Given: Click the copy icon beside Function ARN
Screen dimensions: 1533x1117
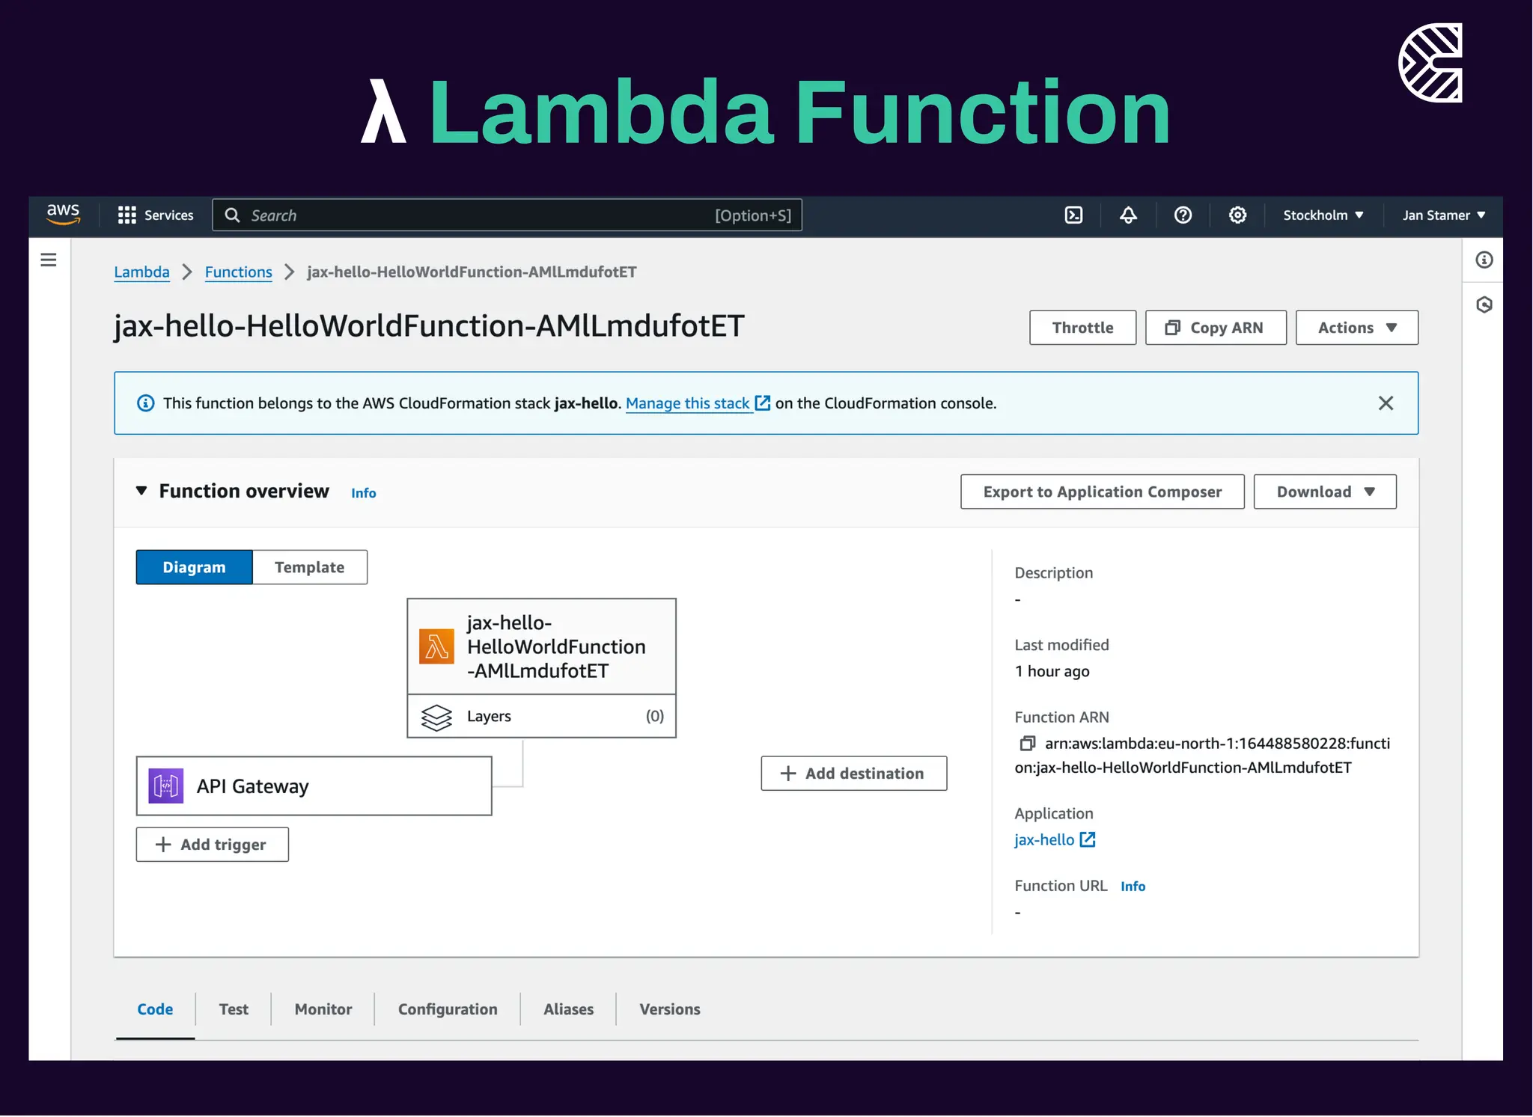Looking at the screenshot, I should (1027, 743).
